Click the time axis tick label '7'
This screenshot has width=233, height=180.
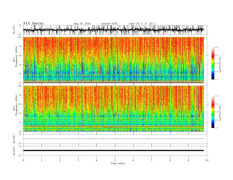152,160
